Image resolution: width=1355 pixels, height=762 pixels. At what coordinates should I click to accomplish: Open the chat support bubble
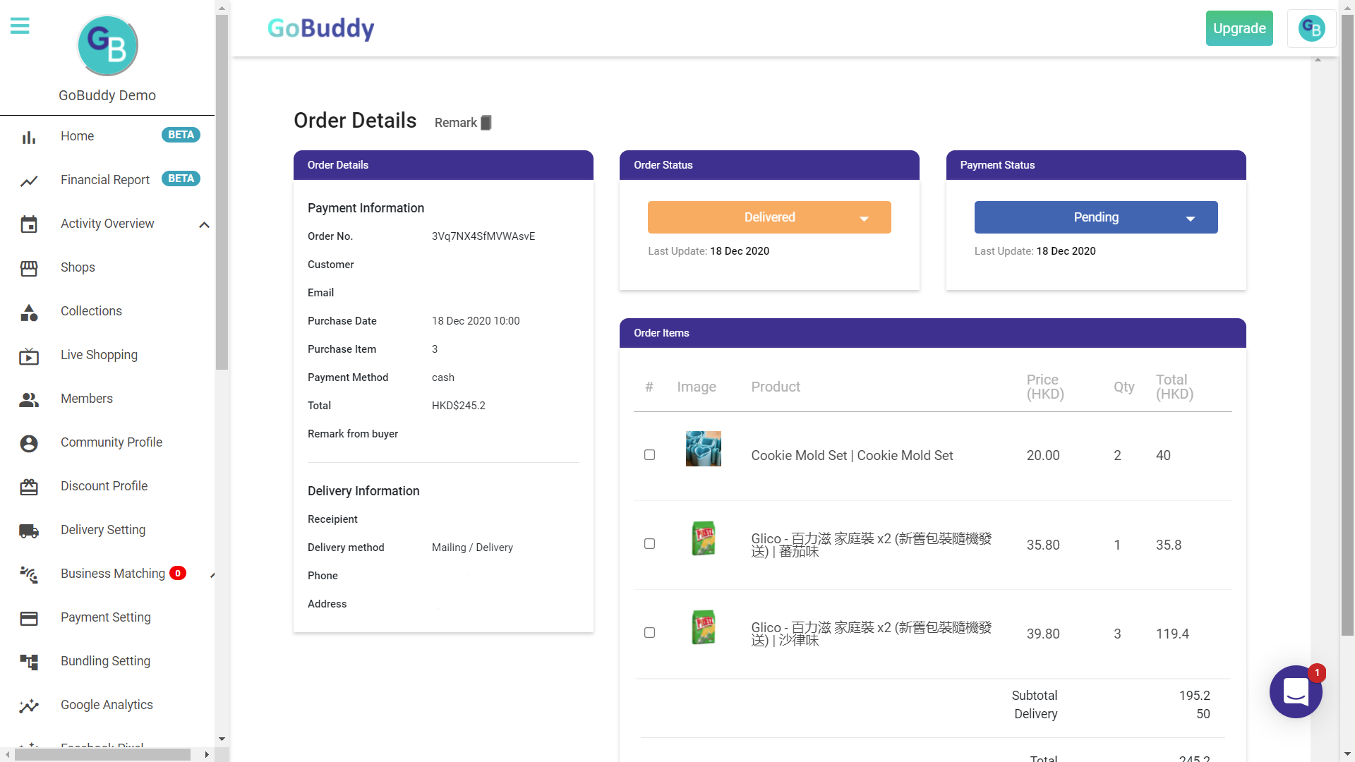1296,691
